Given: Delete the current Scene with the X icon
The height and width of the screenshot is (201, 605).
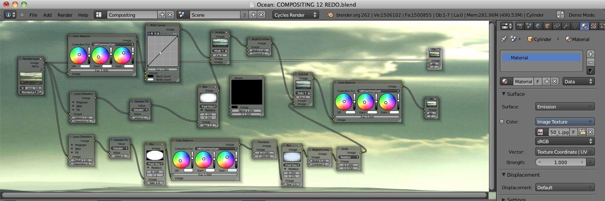Looking at the screenshot, I should (x=261, y=15).
